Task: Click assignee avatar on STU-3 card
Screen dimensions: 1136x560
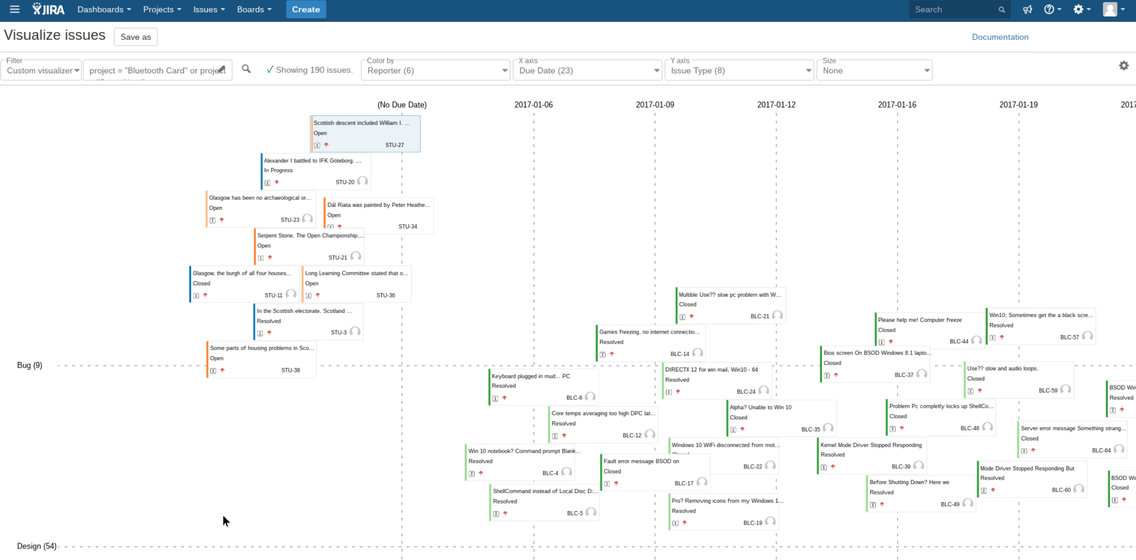Action: point(355,332)
